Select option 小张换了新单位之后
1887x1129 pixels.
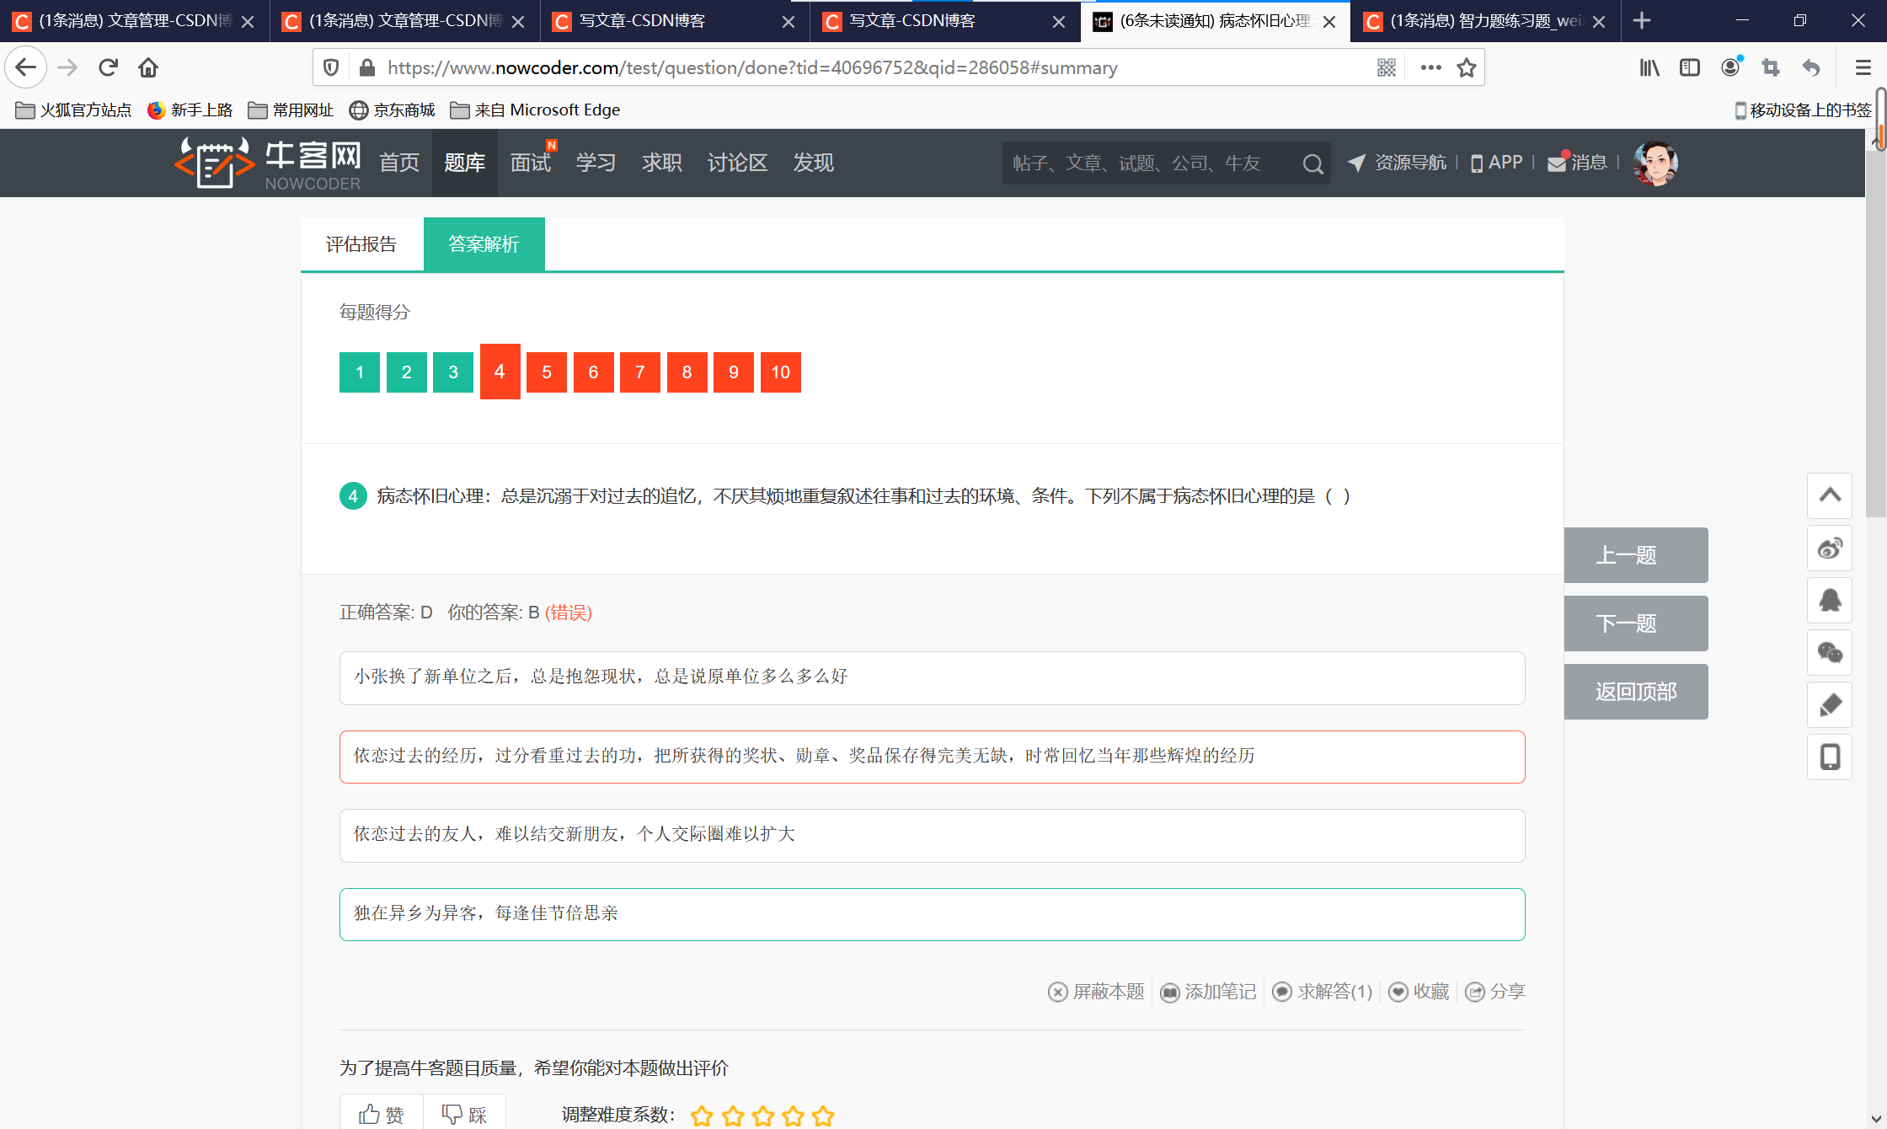tap(932, 677)
